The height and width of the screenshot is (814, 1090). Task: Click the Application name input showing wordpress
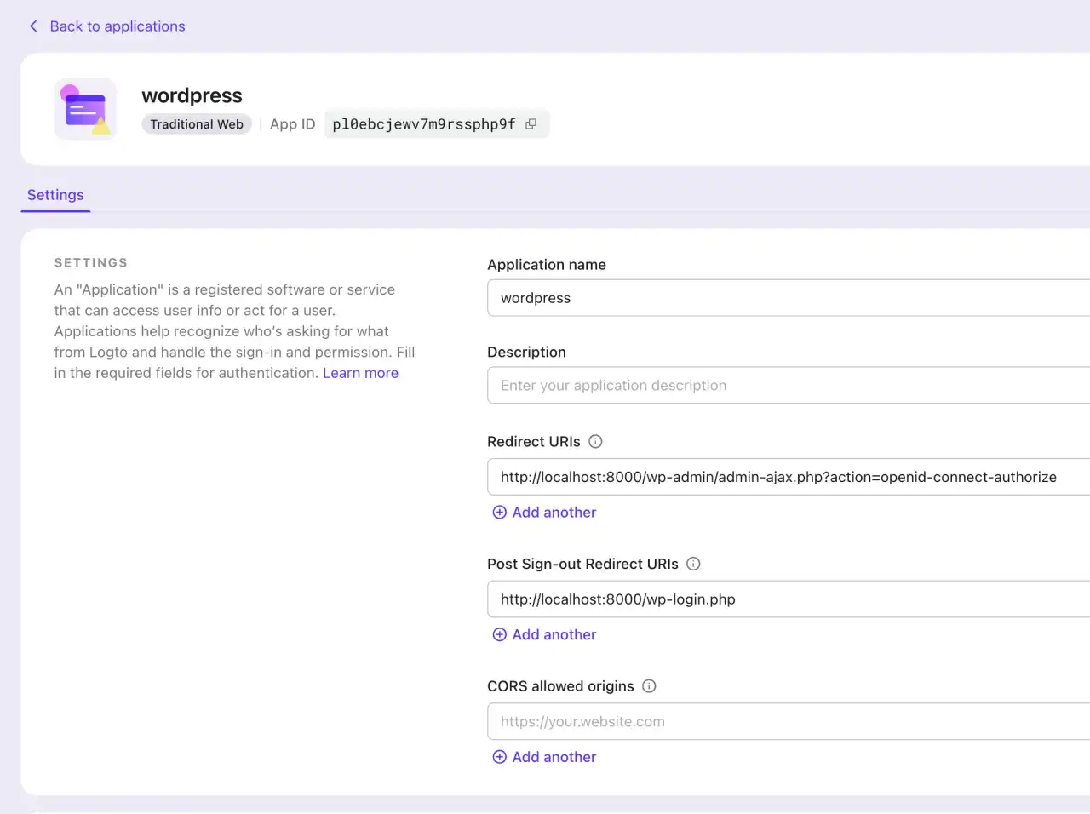[766, 298]
